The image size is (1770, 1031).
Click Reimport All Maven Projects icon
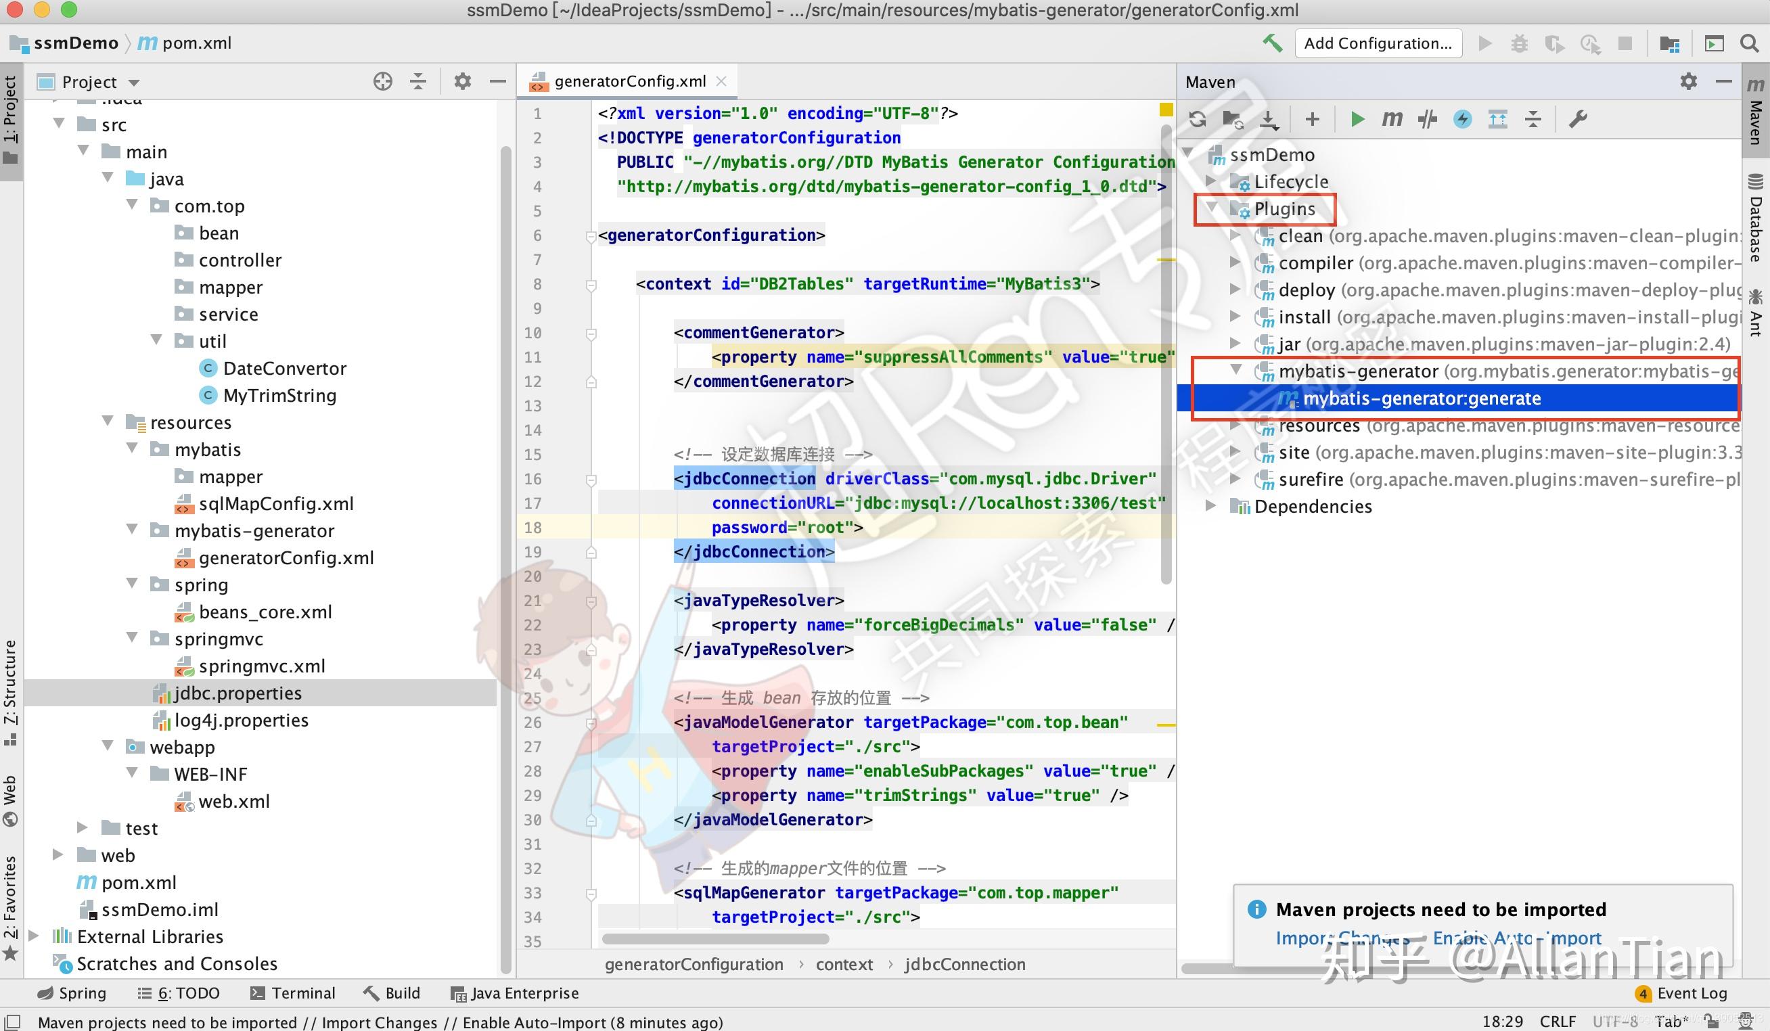tap(1198, 119)
